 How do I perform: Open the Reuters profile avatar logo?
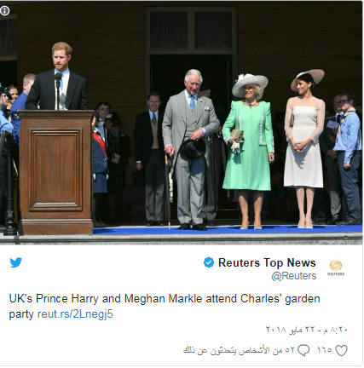coord(336,267)
